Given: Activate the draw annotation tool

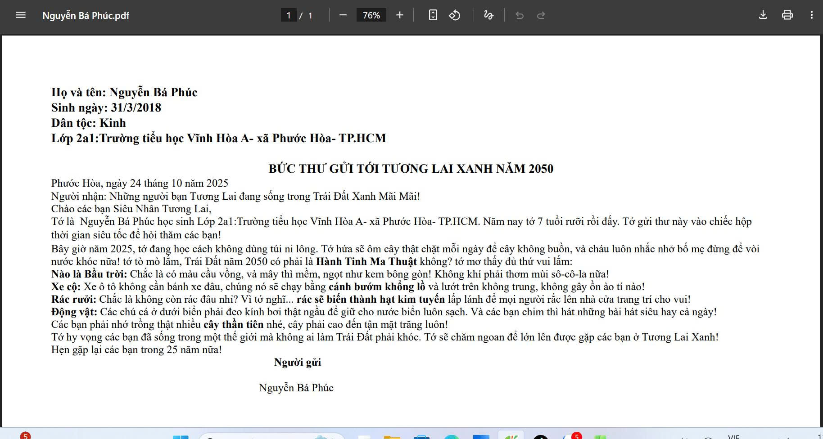Looking at the screenshot, I should pyautogui.click(x=488, y=15).
